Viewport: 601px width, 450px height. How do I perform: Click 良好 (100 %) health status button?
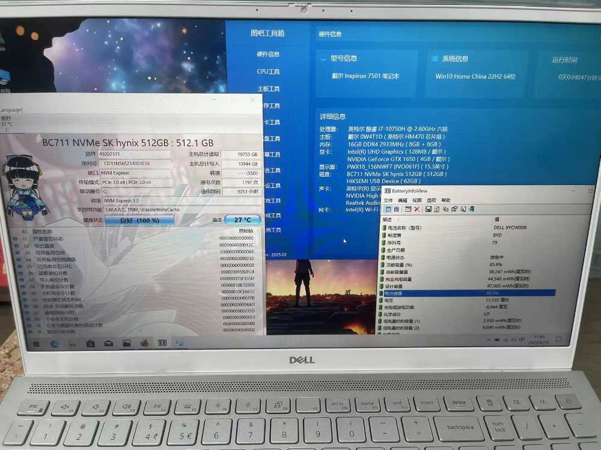[139, 220]
